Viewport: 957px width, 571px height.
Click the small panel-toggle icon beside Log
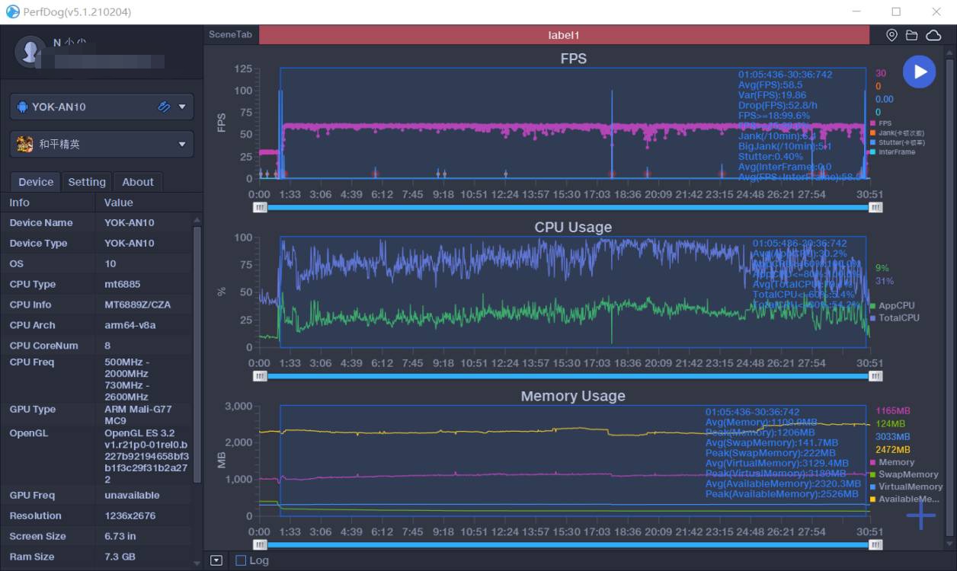pyautogui.click(x=216, y=560)
